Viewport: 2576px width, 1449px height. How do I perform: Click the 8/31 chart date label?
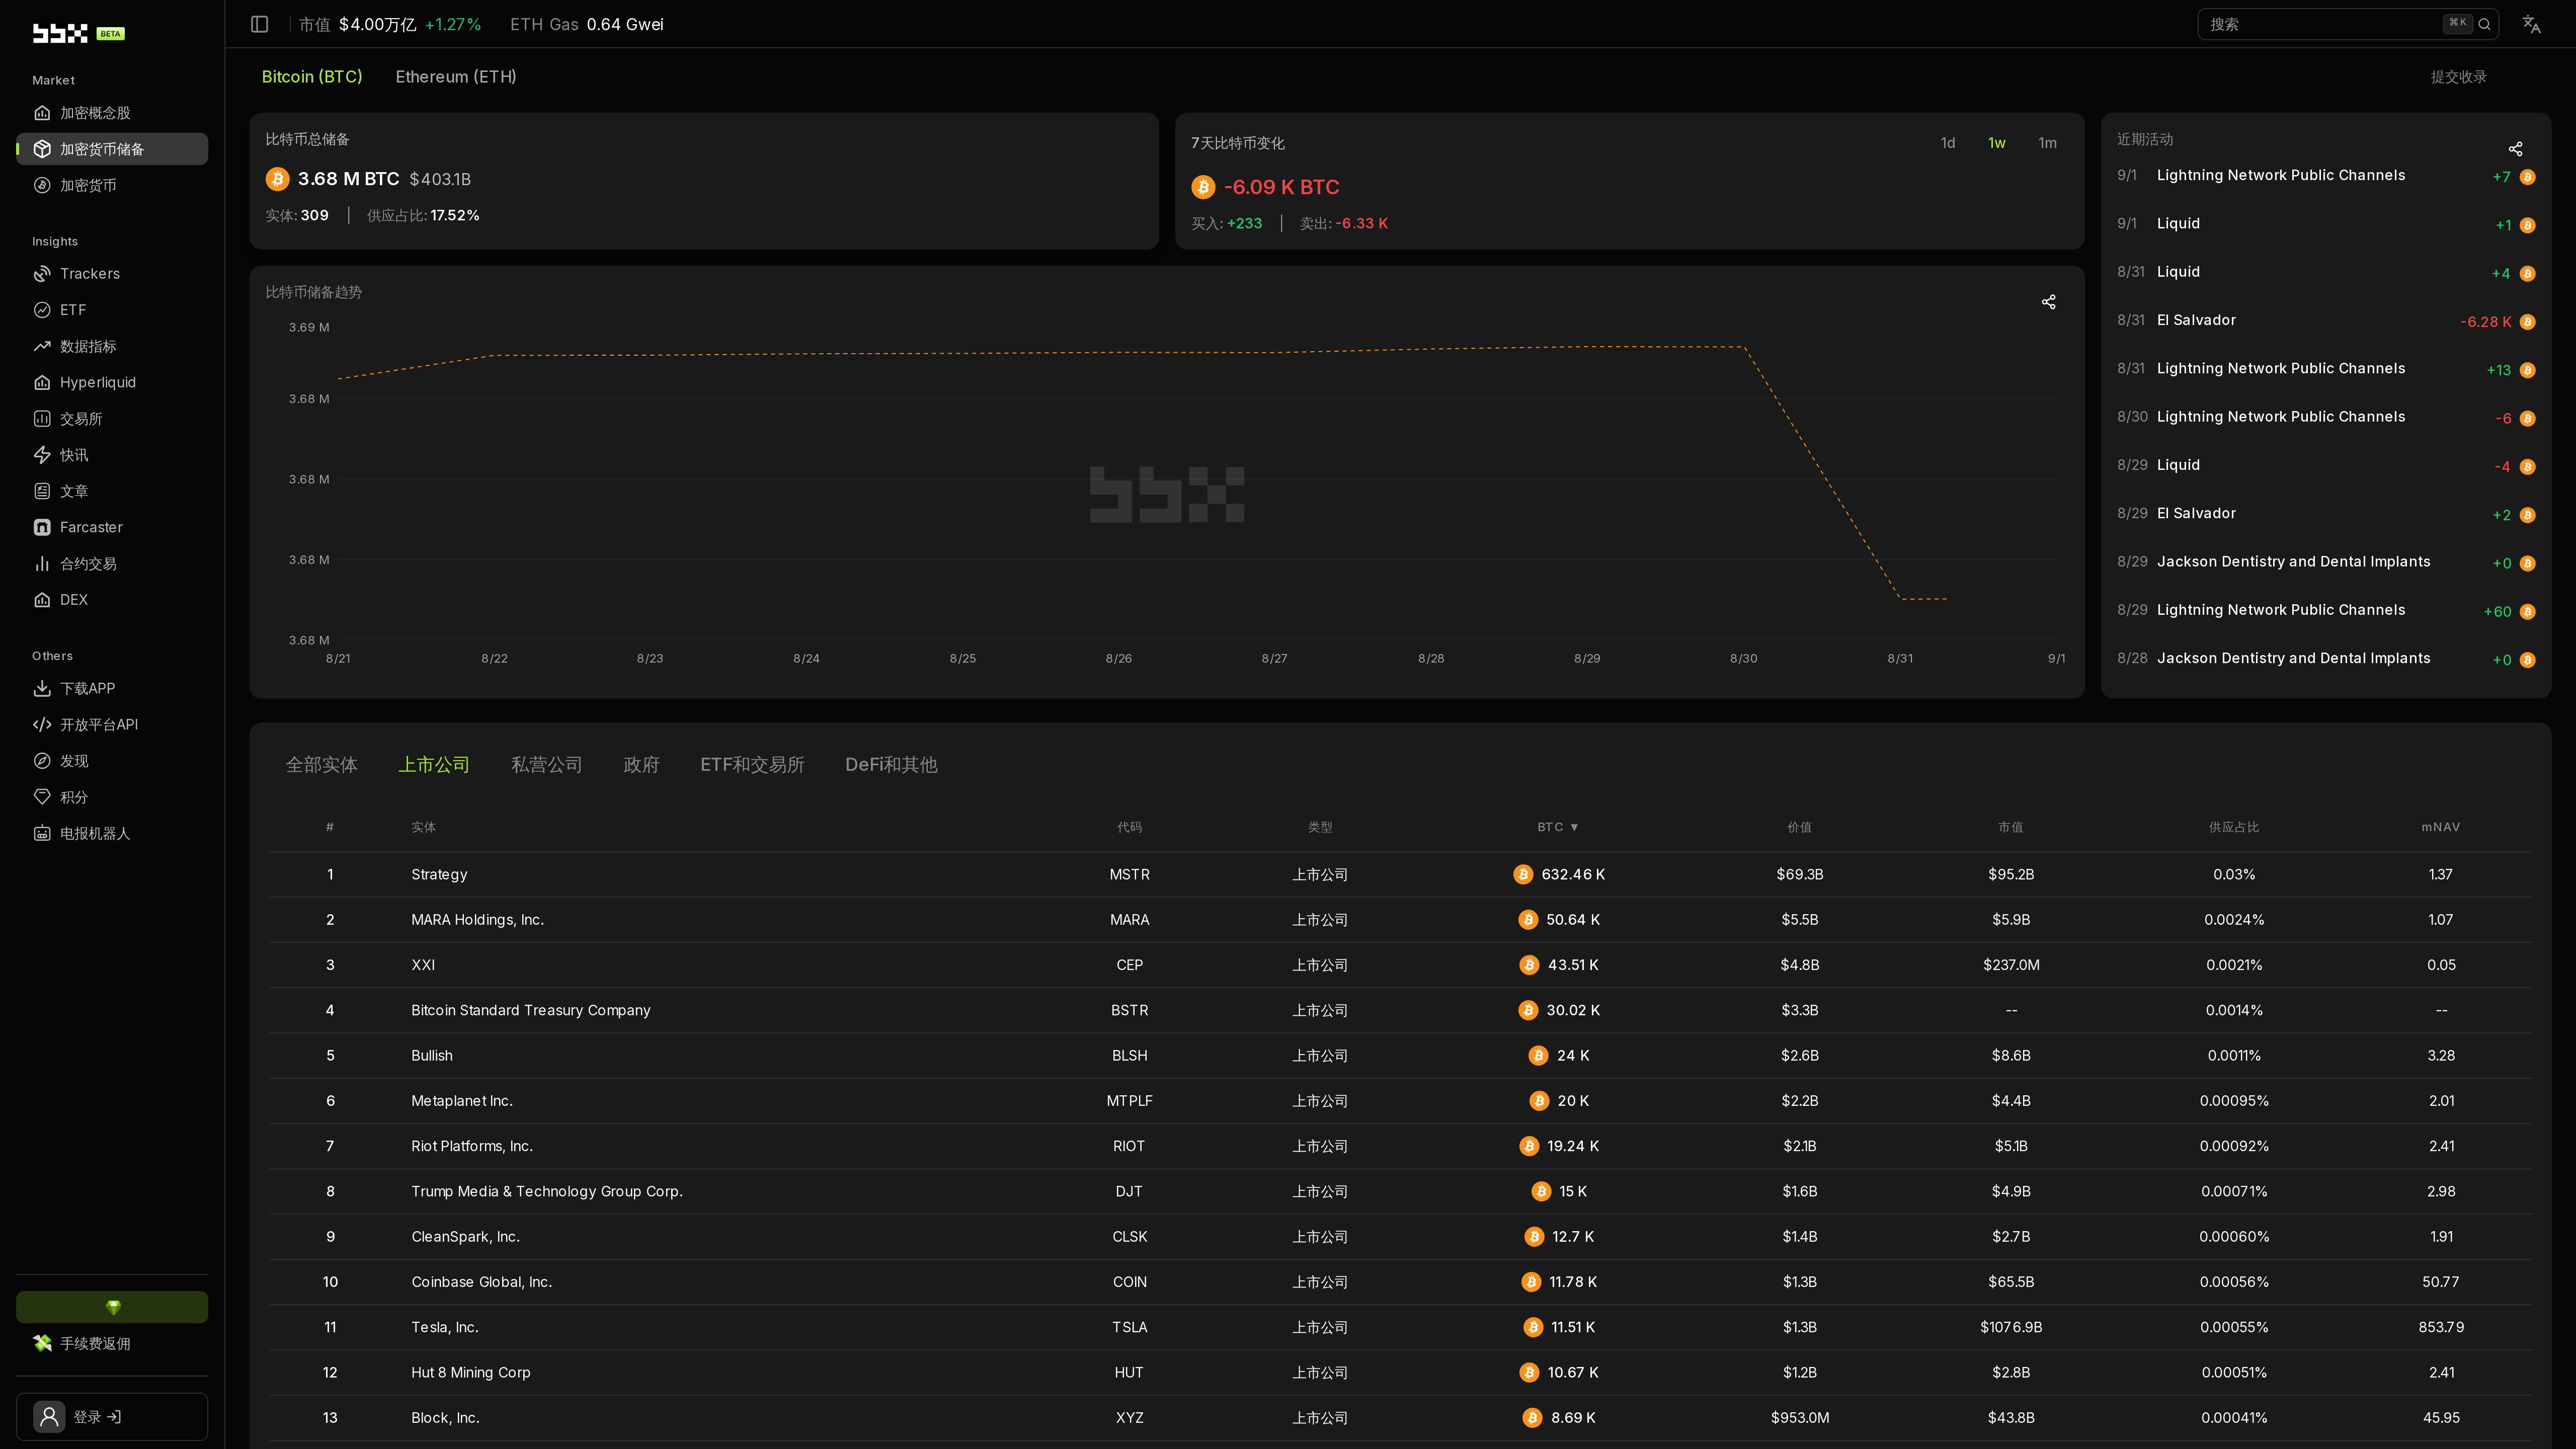(1900, 659)
